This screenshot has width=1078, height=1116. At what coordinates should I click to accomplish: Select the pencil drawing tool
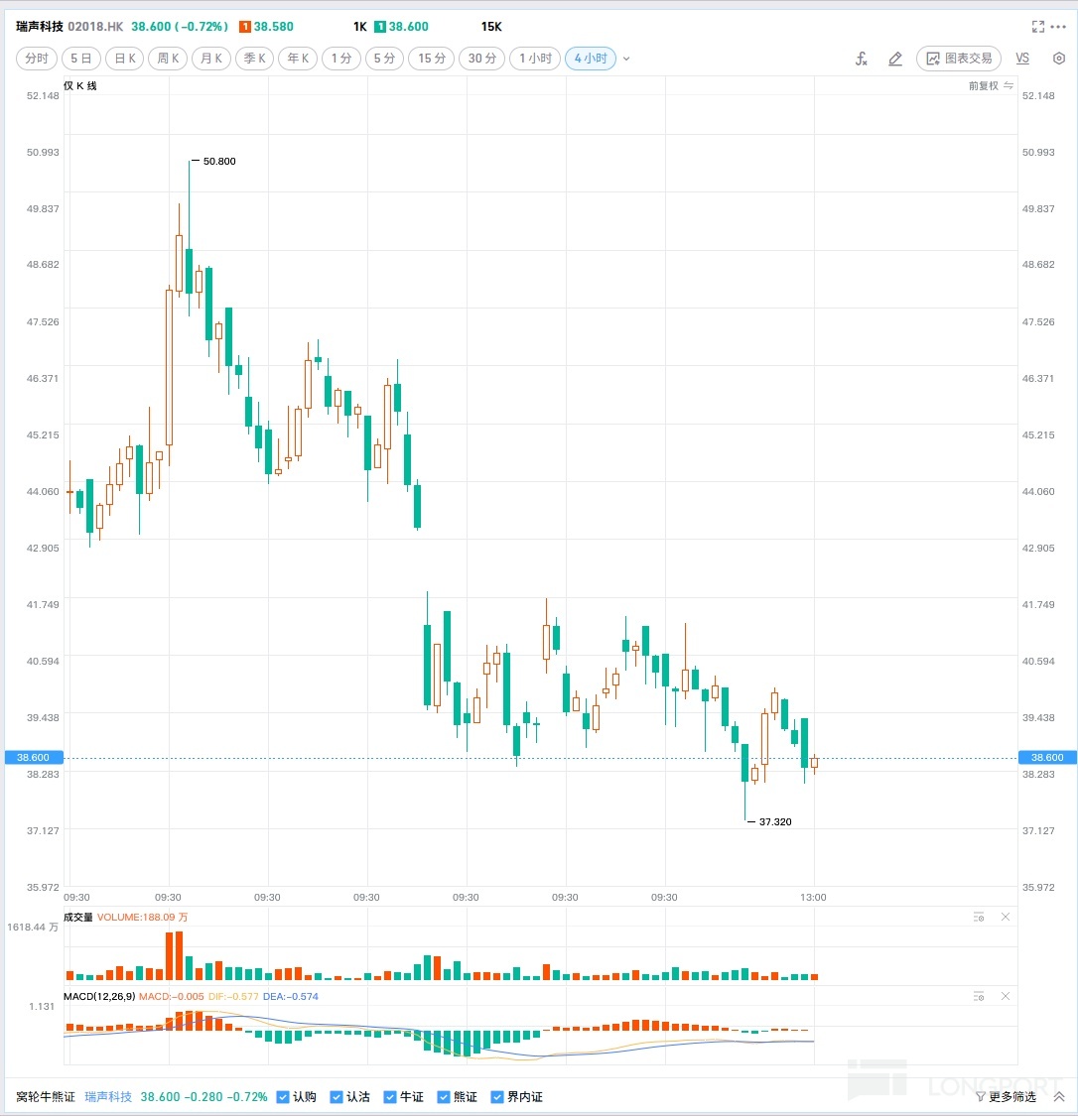coord(895,59)
